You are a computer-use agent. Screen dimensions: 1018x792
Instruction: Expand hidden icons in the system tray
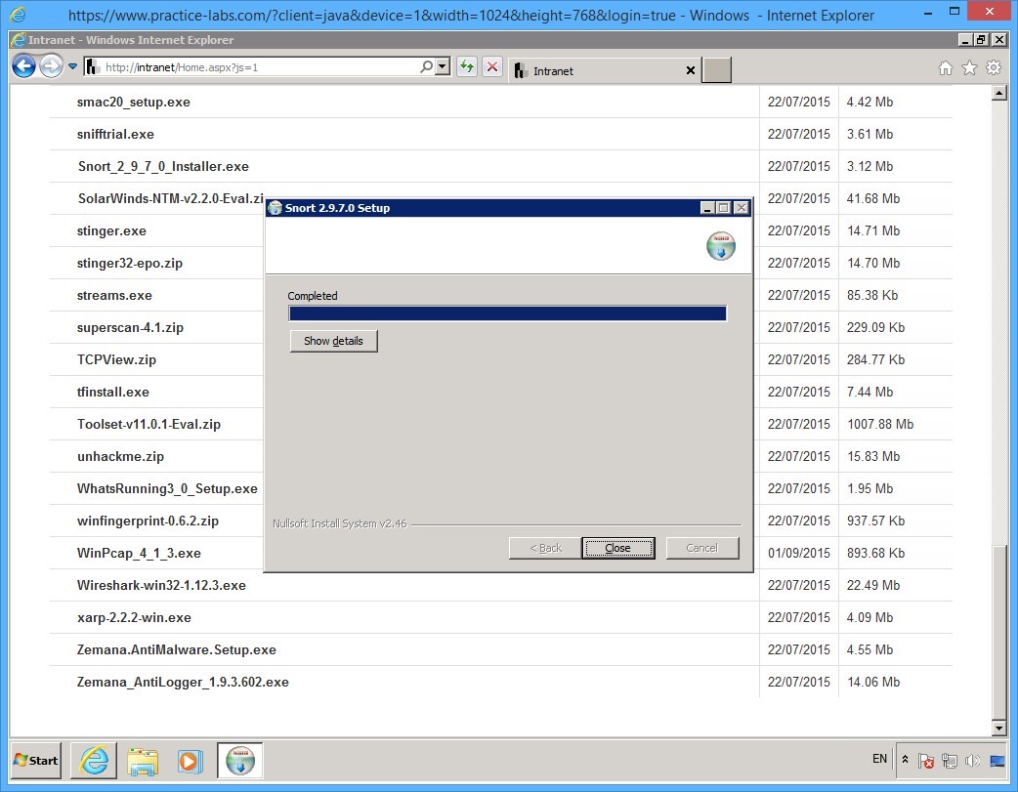[x=904, y=759]
